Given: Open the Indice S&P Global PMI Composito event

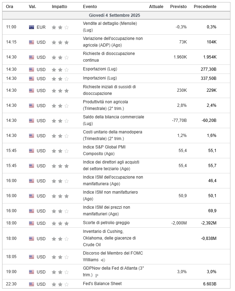Looking at the screenshot, I should click(x=104, y=147).
